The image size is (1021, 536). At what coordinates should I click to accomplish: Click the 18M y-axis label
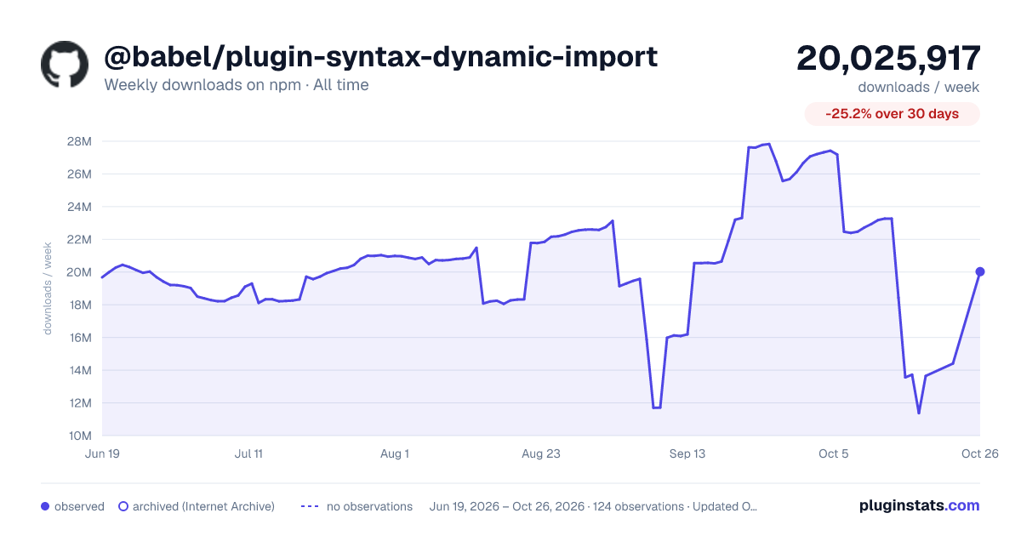click(x=79, y=305)
